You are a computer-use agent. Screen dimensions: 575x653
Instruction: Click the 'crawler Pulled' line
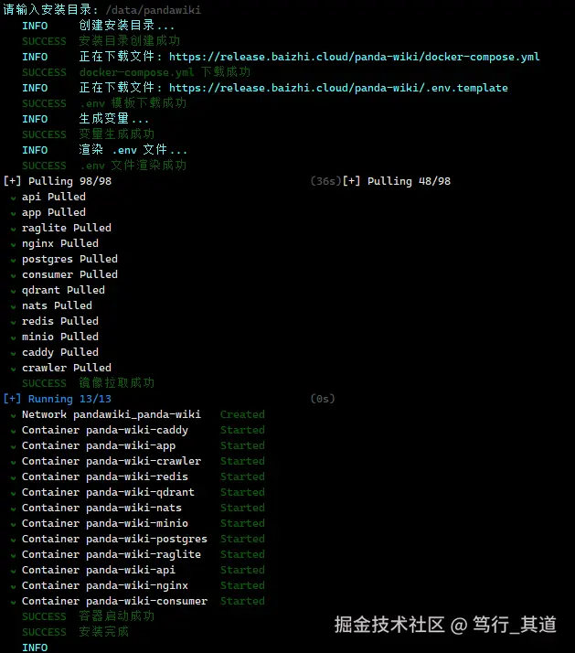click(x=67, y=368)
